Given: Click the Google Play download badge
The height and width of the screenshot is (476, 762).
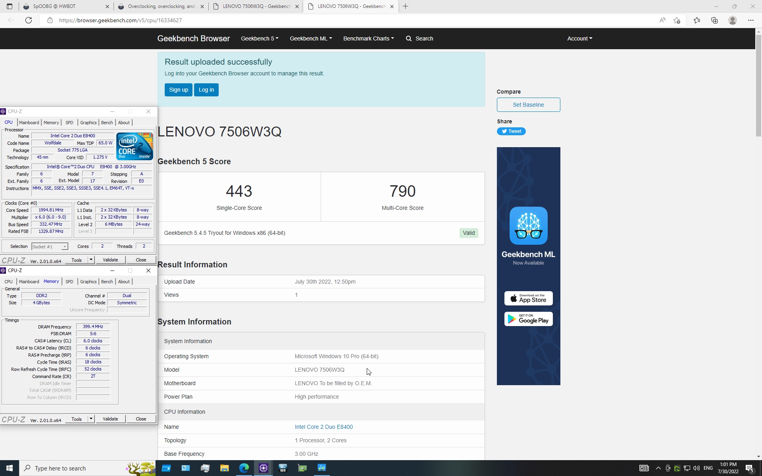Looking at the screenshot, I should [528, 319].
